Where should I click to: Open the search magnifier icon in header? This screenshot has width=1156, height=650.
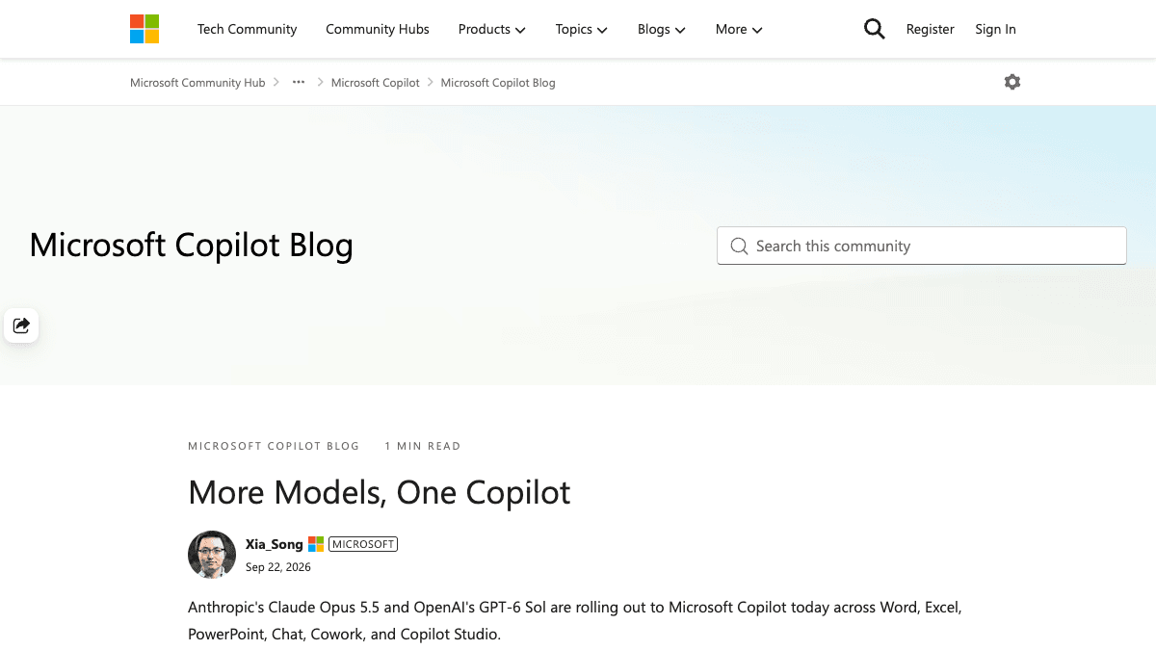874,29
